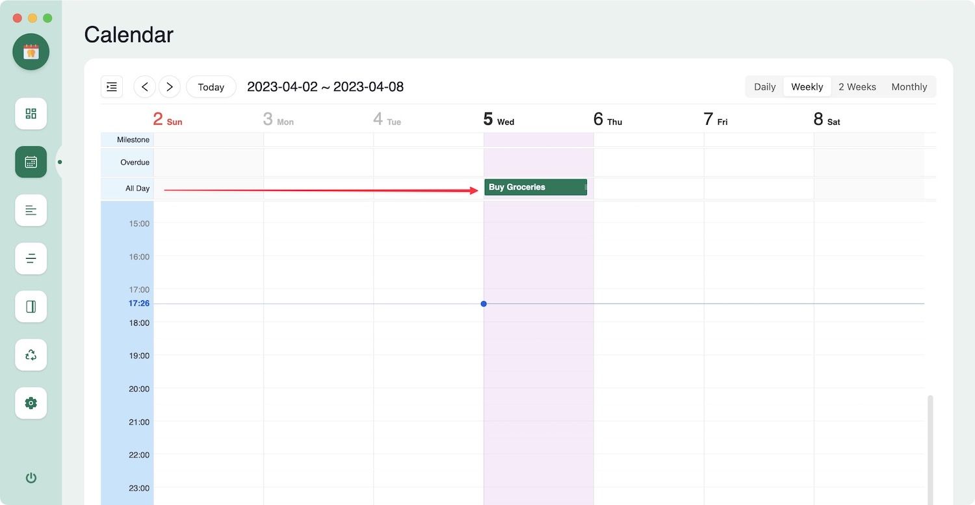Click the vertical scrollbar of the calendar
The image size is (975, 505).
tap(930, 448)
